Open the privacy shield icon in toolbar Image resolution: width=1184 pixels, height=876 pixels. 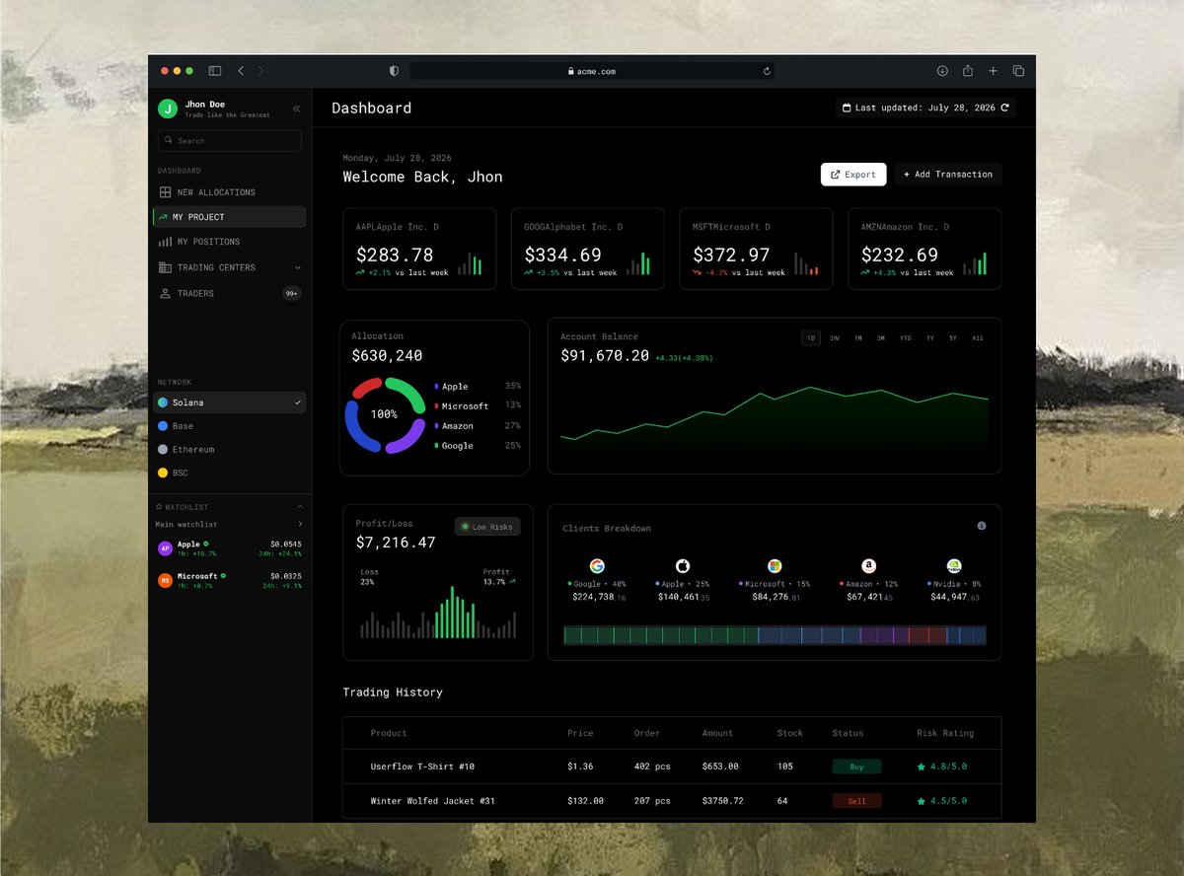click(x=395, y=71)
